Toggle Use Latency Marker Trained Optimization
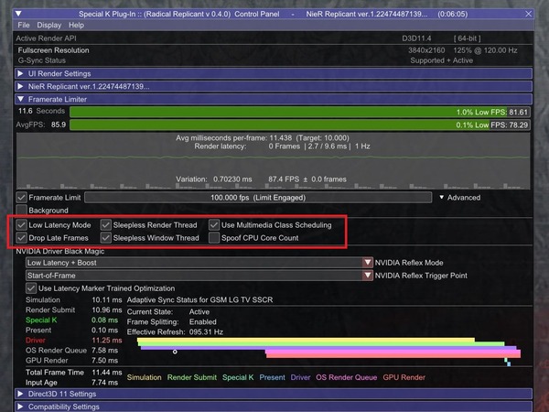This screenshot has width=549, height=412. coord(31,288)
